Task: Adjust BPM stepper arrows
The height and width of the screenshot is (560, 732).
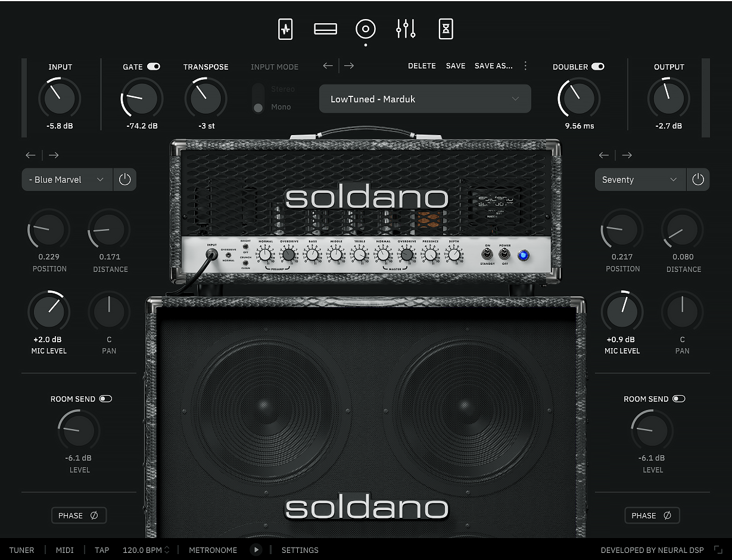Action: pos(167,550)
